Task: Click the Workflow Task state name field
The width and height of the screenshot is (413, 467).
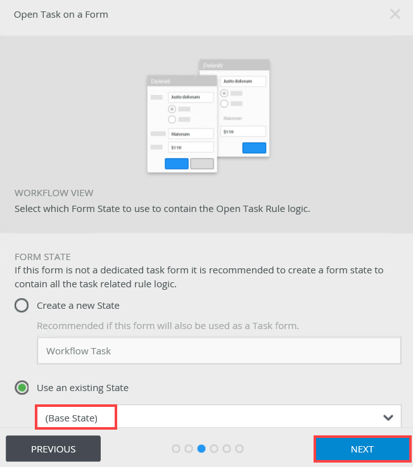Action: pos(219,351)
